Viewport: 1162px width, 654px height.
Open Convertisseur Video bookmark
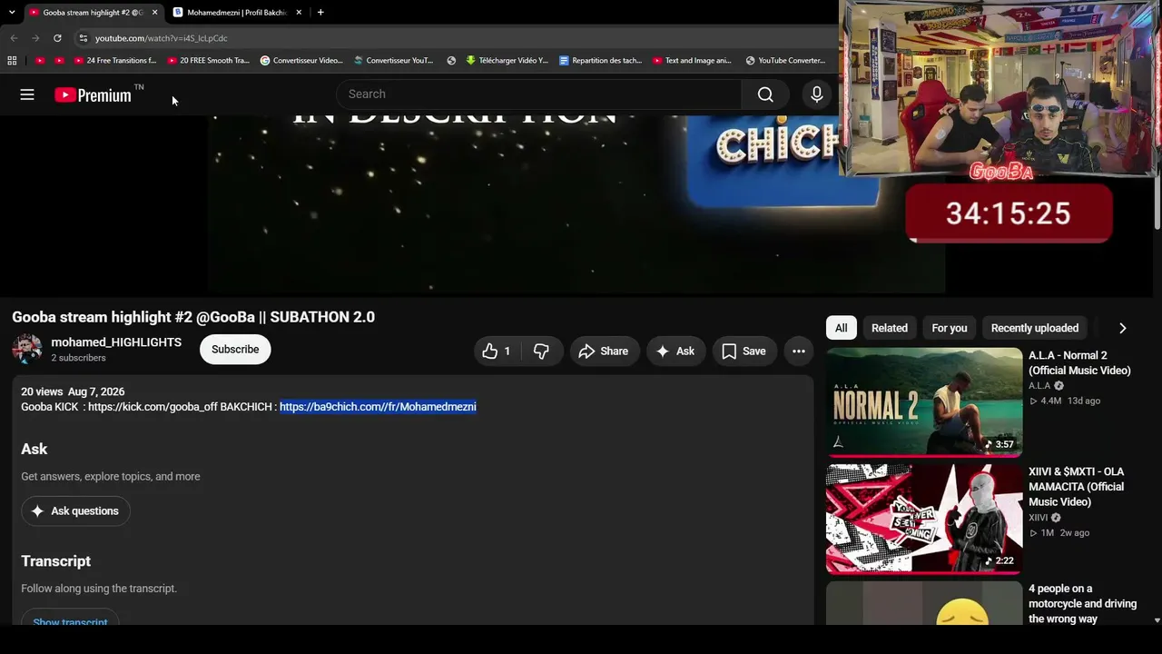click(x=301, y=61)
